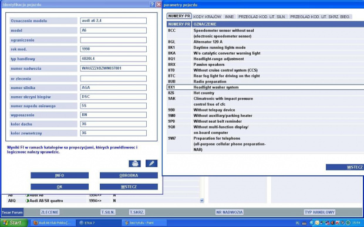The width and height of the screenshot is (364, 227).
Task: Click the numer nadwozia VIN field
Action: tap(113, 69)
